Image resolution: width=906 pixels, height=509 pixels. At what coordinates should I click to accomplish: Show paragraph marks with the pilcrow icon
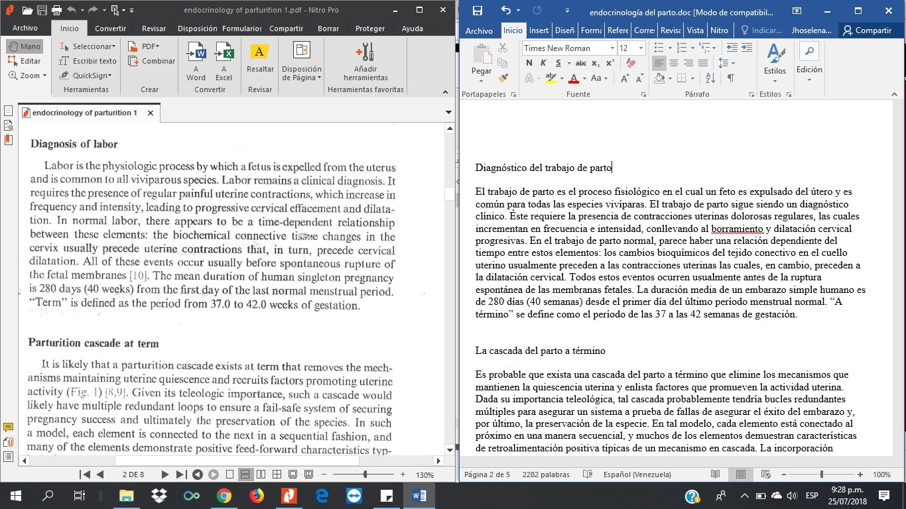pyautogui.click(x=730, y=78)
